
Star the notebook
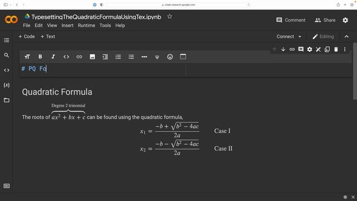(x=170, y=16)
